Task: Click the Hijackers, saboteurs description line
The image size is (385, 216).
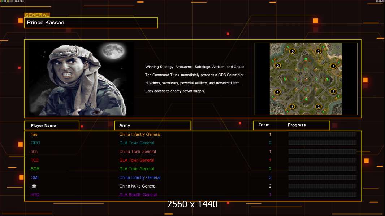Action: point(193,83)
